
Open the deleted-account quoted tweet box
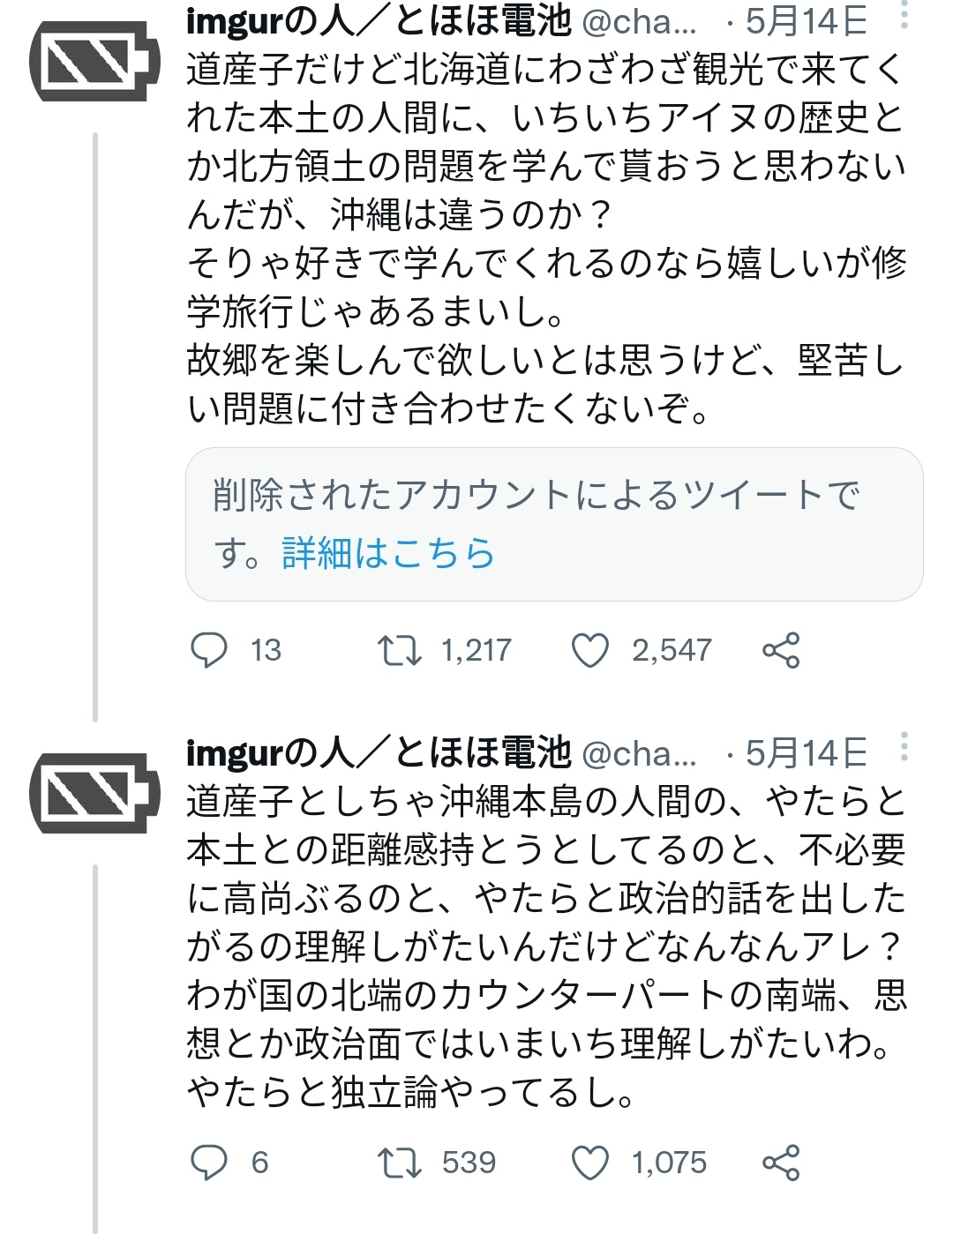554,524
